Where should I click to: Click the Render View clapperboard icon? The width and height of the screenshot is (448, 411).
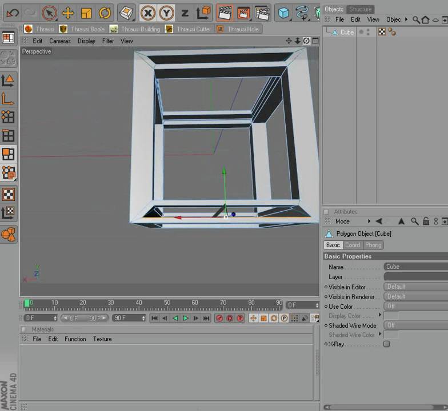[225, 13]
